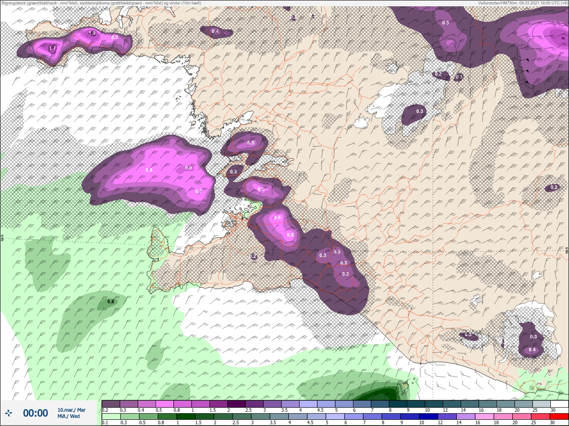Click the 1.9 snowfall value label
The image size is (569, 426).
[92, 33]
